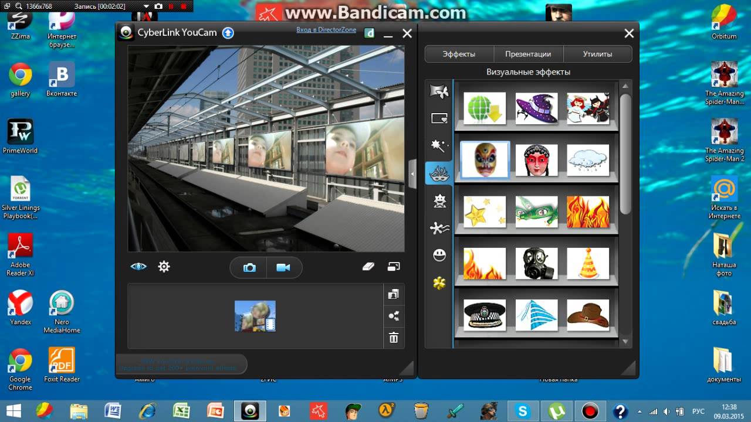Clear applied effects with the eraser icon

[368, 267]
